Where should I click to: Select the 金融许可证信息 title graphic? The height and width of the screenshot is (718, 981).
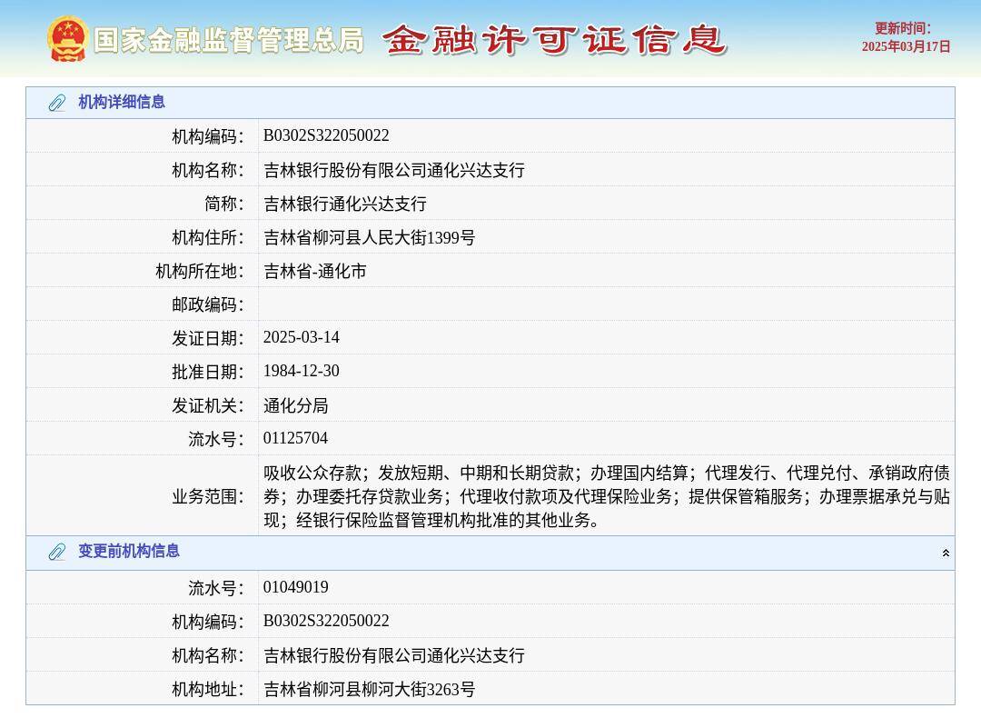[557, 41]
